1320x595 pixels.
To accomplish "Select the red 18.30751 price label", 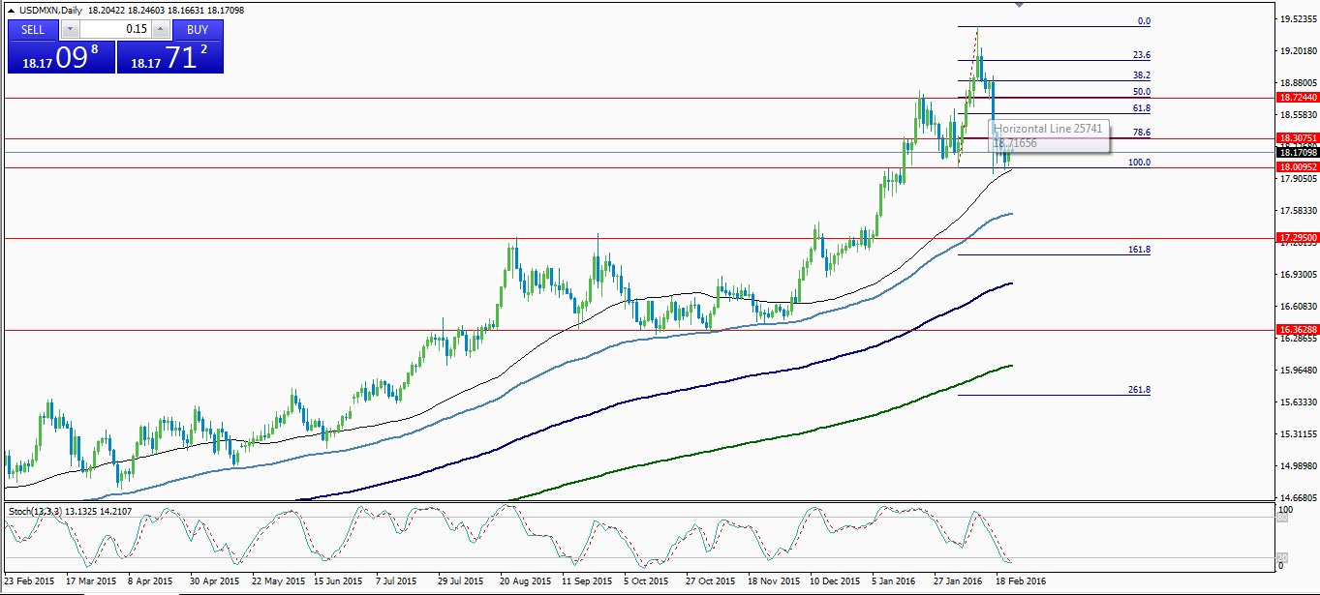I will 1297,138.
